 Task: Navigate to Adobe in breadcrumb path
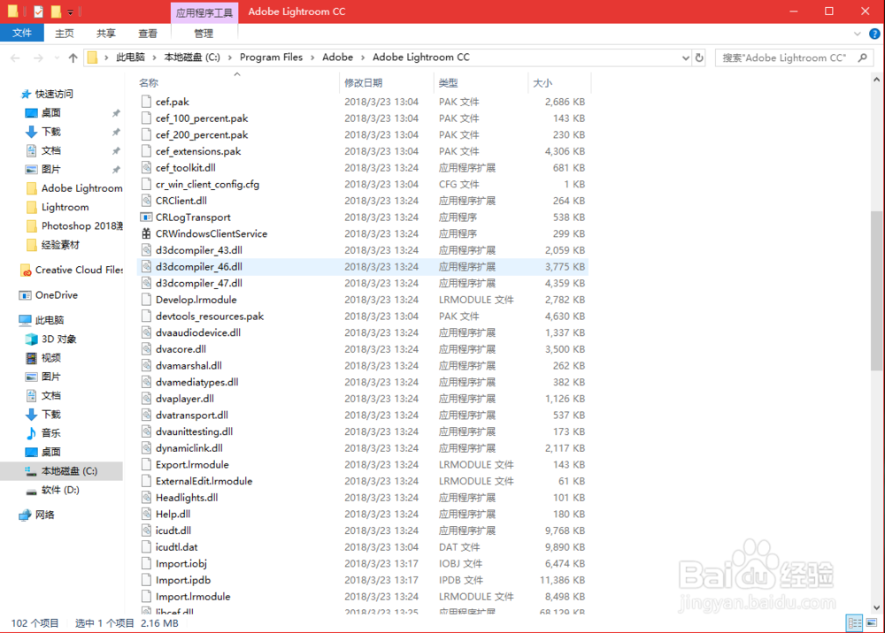pyautogui.click(x=337, y=57)
